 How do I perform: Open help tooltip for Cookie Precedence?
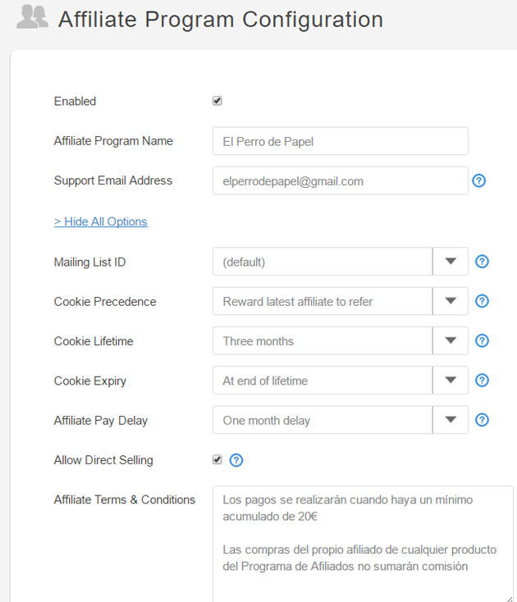(x=483, y=301)
